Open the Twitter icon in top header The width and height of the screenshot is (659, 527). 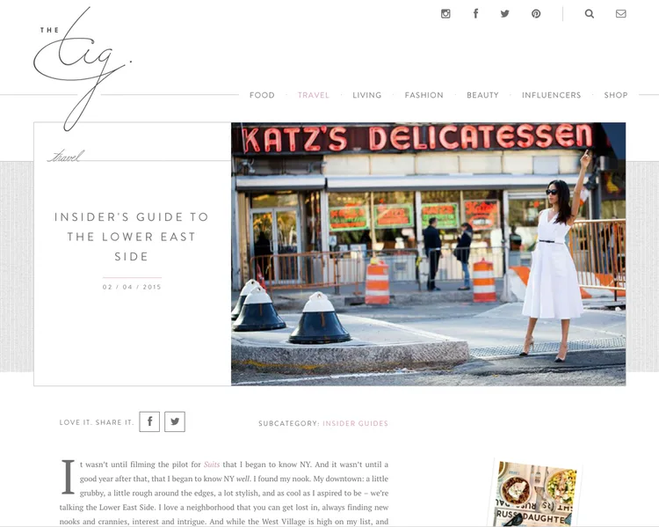point(505,13)
